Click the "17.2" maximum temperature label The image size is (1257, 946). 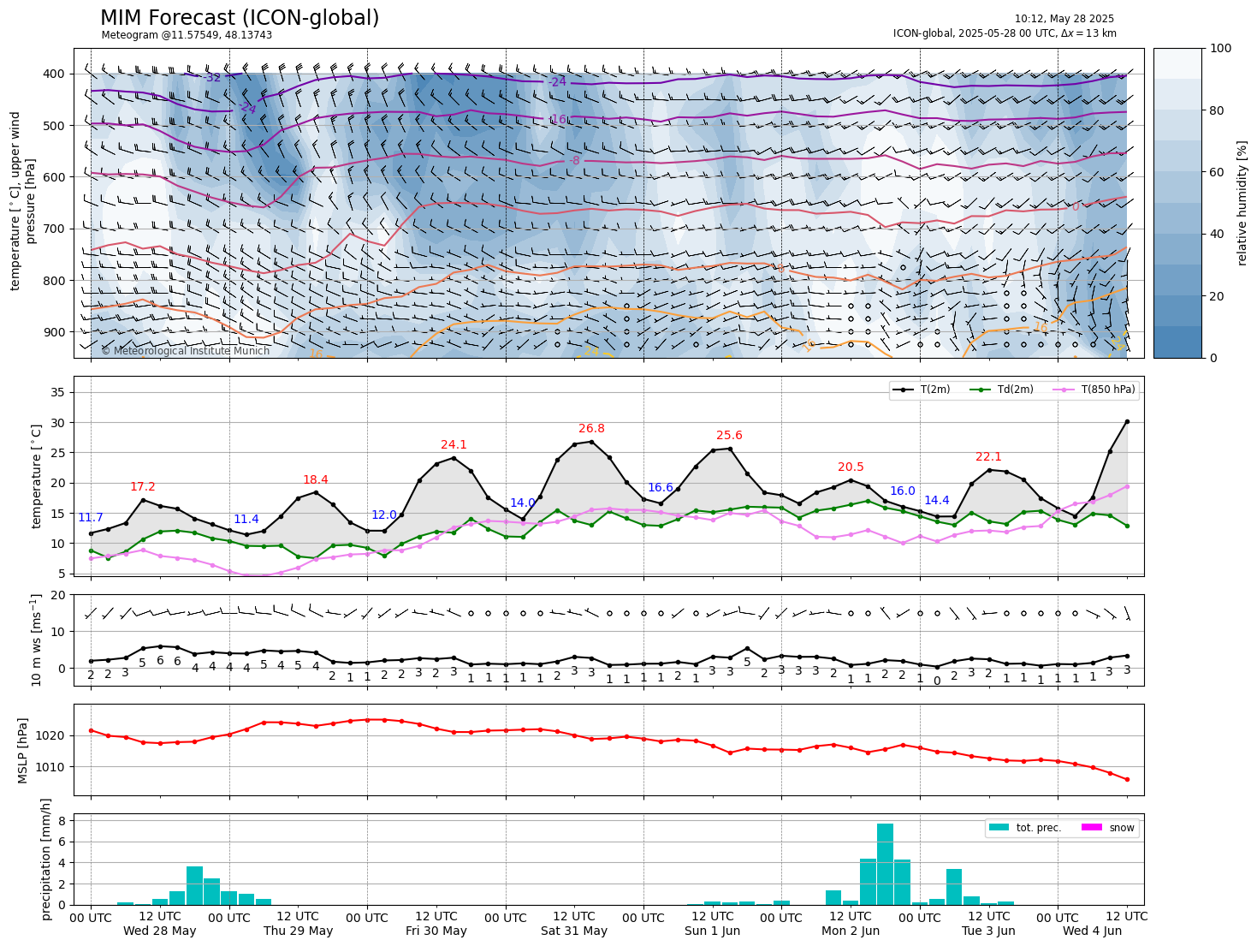(x=143, y=487)
